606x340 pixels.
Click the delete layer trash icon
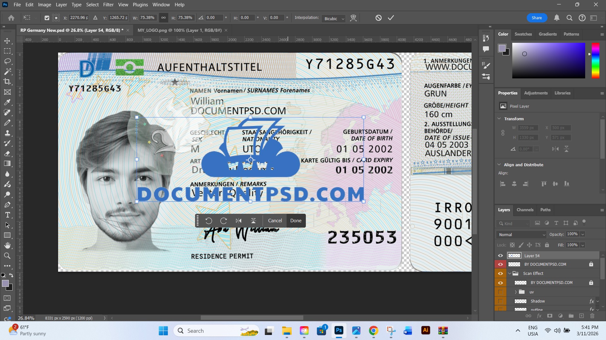[592, 316]
